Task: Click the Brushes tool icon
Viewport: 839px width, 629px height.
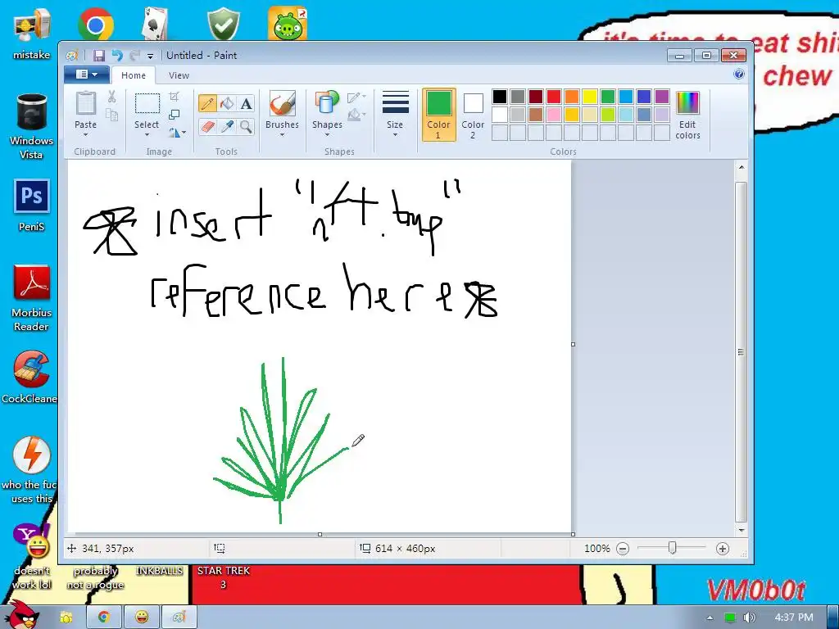Action: [x=282, y=103]
